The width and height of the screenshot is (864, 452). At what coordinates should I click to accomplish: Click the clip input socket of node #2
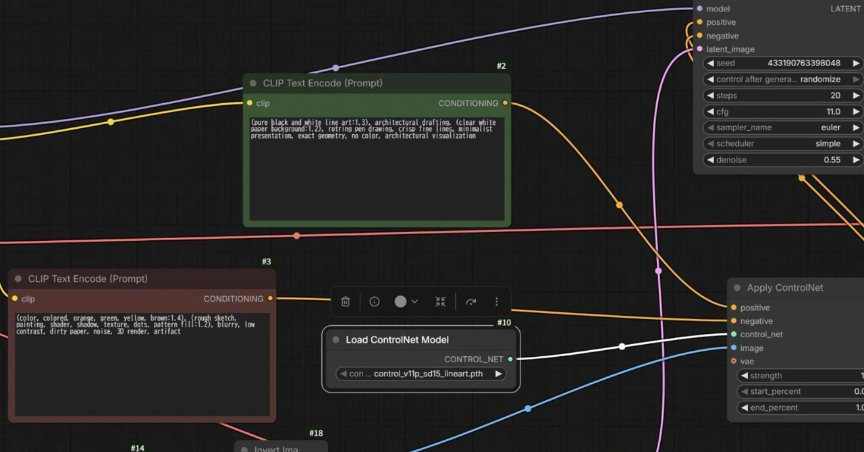point(250,103)
